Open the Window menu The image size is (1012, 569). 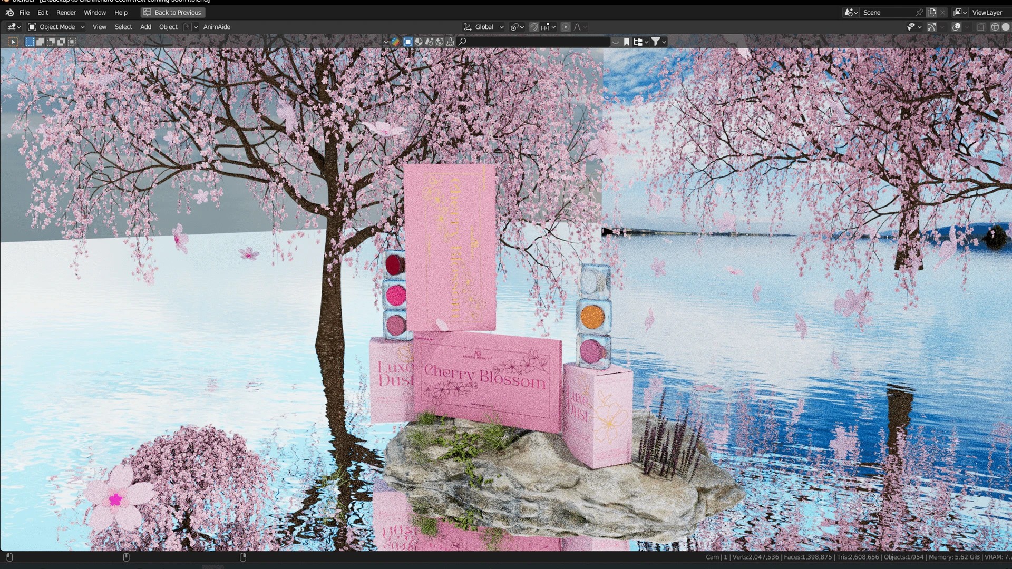(x=95, y=12)
